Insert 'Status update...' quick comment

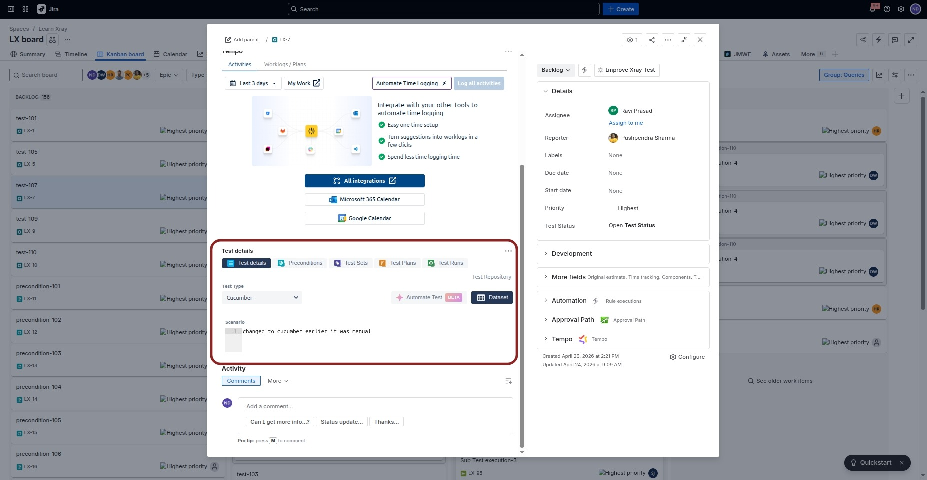pos(342,422)
